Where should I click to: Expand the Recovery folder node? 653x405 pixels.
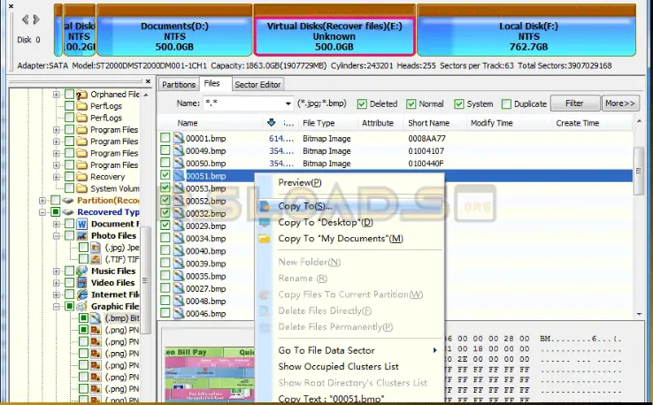pos(57,177)
